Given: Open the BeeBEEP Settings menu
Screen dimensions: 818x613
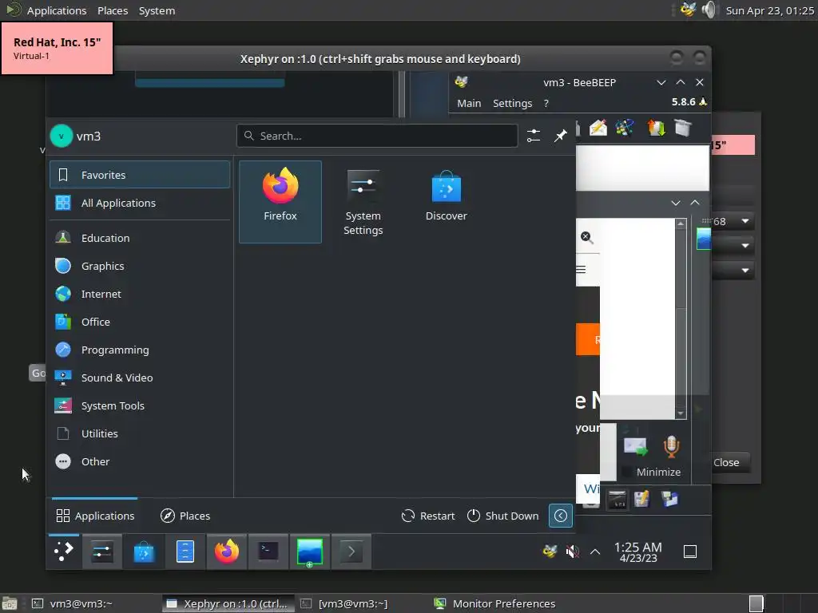Looking at the screenshot, I should (512, 103).
